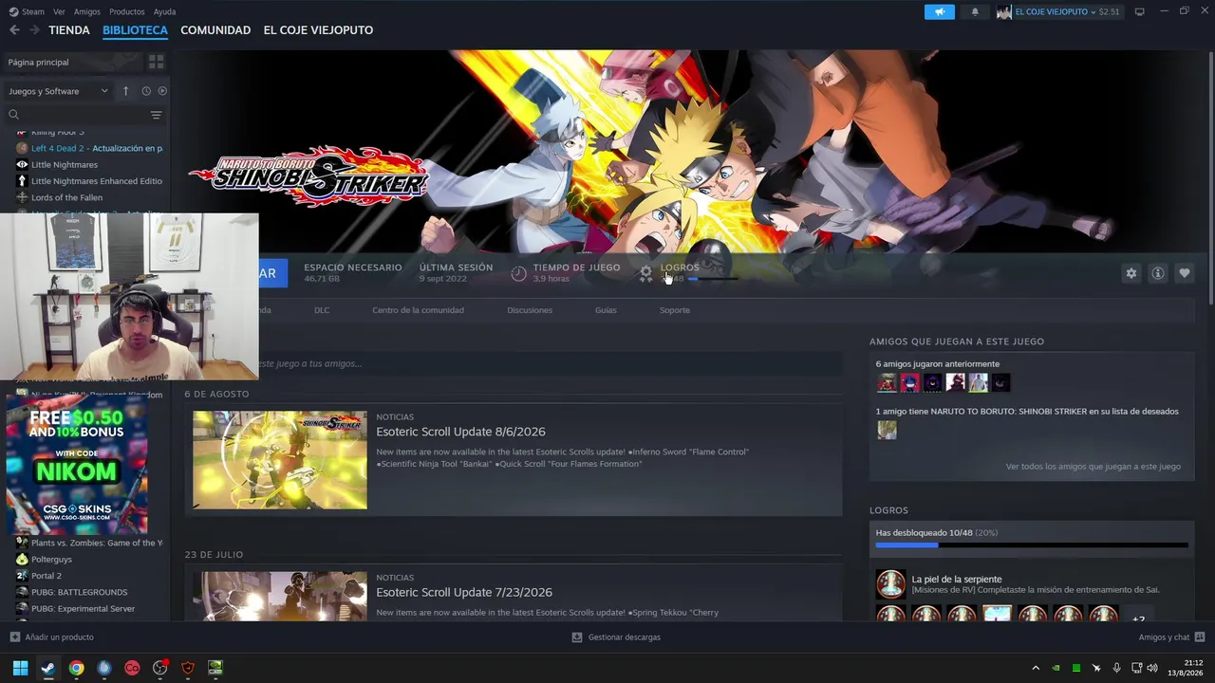The height and width of the screenshot is (683, 1215).
Task: Show hidden system tray icons
Action: pos(1036,668)
